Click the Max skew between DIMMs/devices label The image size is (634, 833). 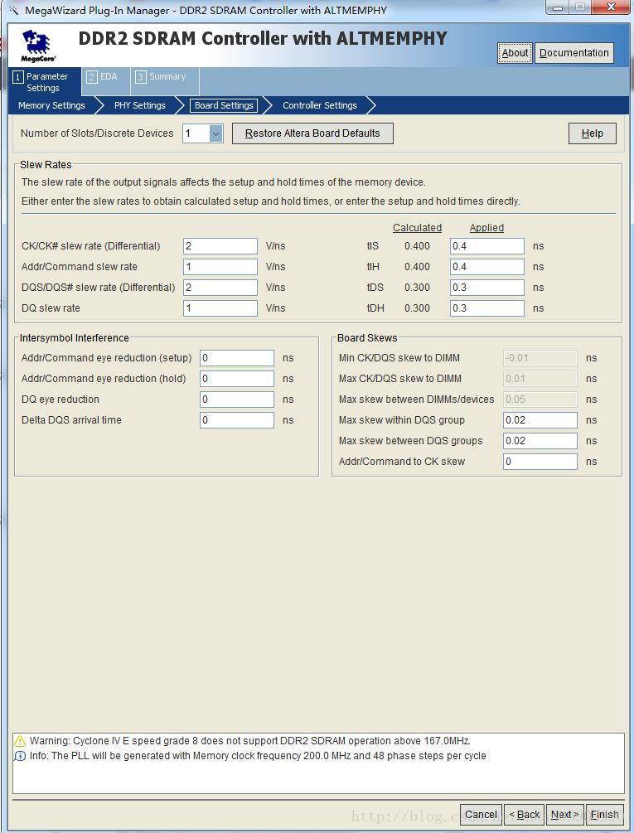(416, 400)
